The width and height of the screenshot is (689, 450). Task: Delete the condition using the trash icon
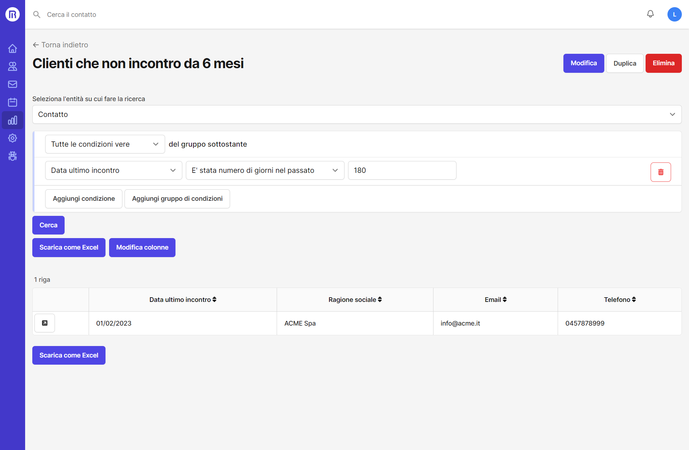click(x=661, y=172)
